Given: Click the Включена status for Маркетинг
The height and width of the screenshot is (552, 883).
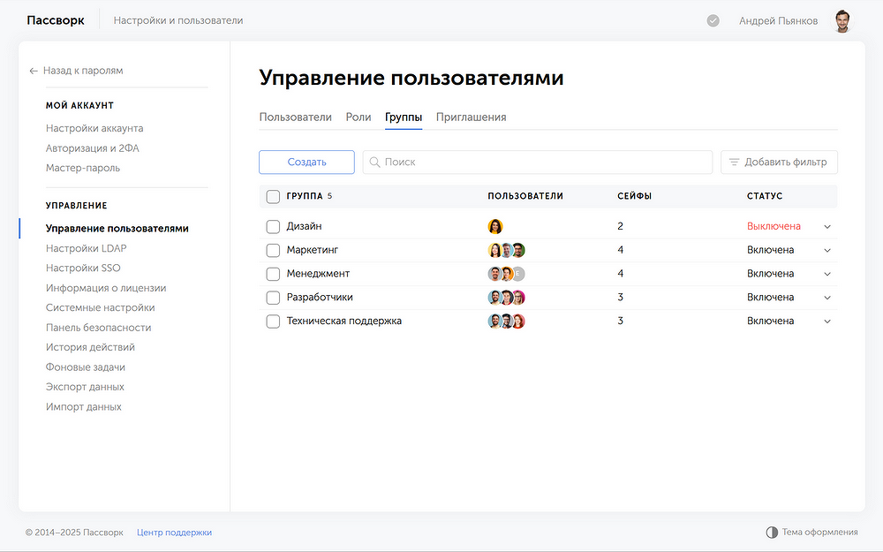Looking at the screenshot, I should (x=770, y=250).
